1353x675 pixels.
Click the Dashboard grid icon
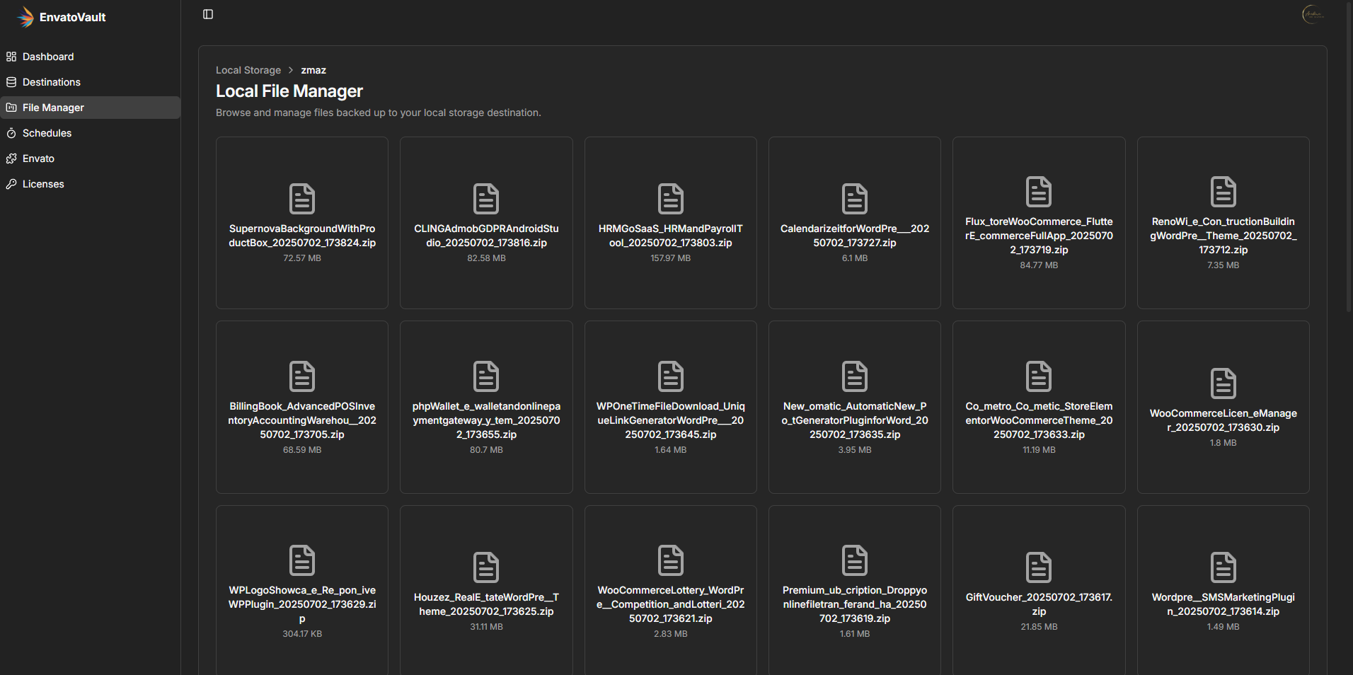[x=11, y=57]
